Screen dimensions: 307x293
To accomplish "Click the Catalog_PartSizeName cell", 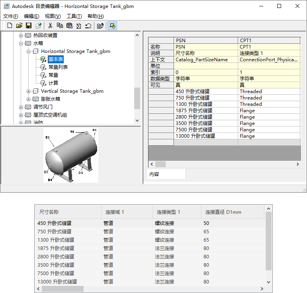I will pyautogui.click(x=206, y=59).
